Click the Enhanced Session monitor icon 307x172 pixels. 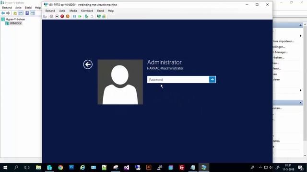(x=99, y=17)
